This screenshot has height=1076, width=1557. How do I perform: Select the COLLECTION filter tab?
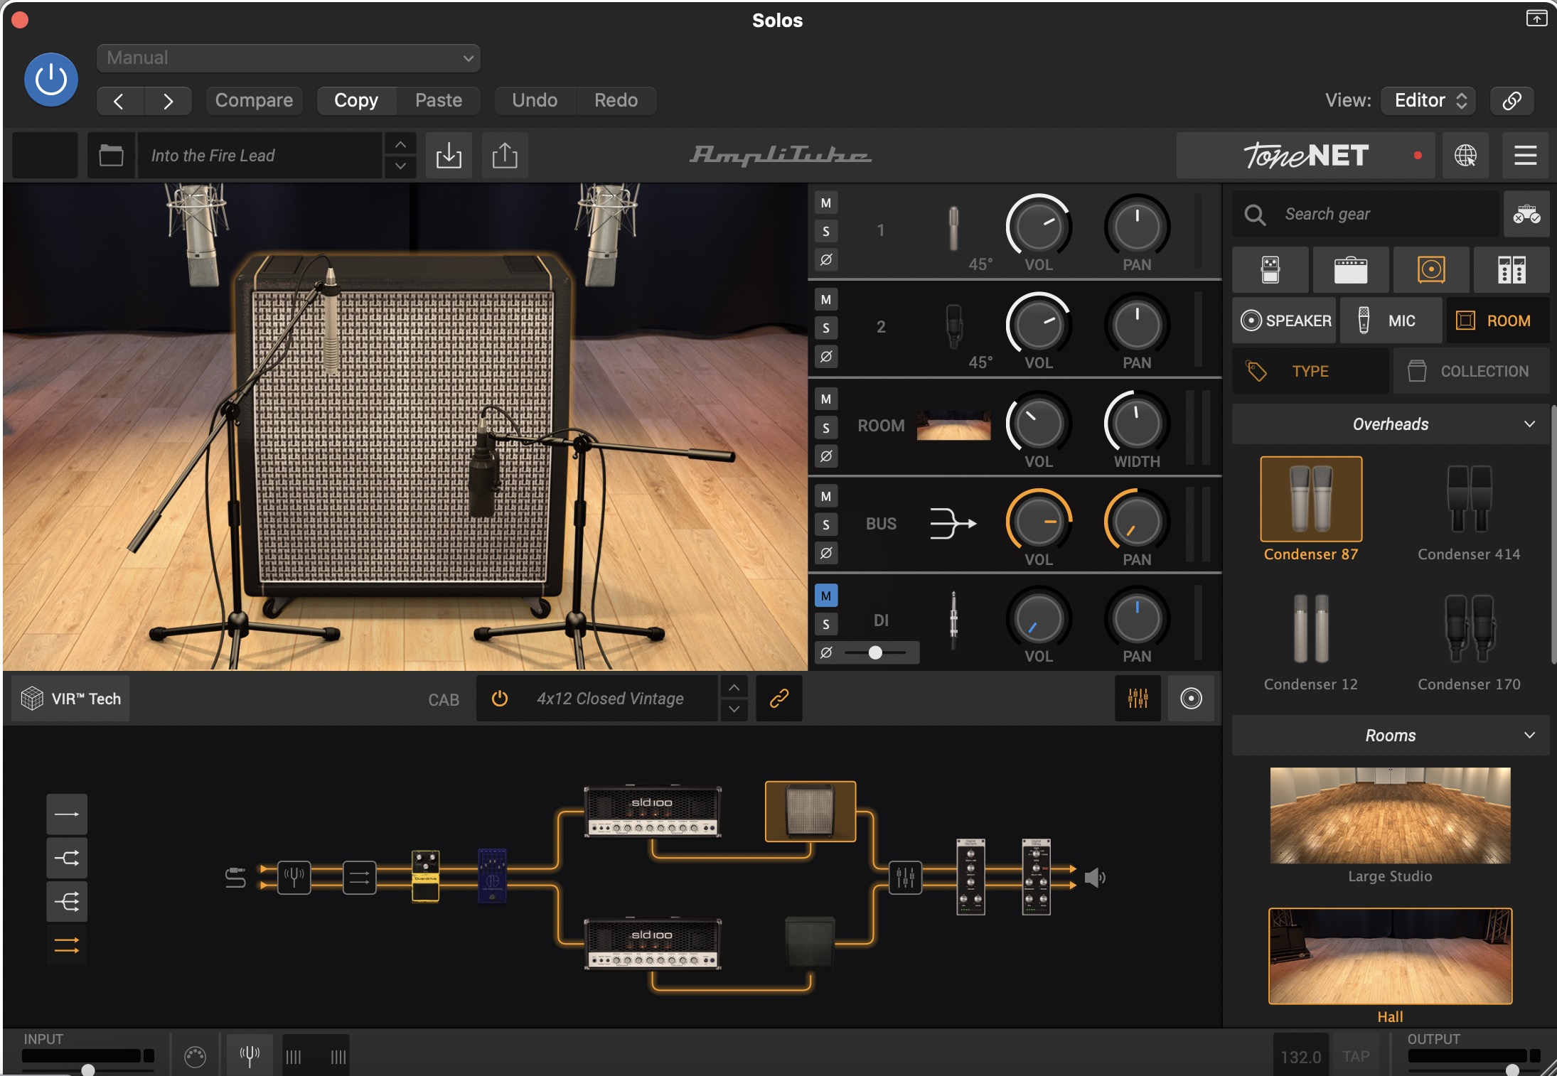(1471, 371)
